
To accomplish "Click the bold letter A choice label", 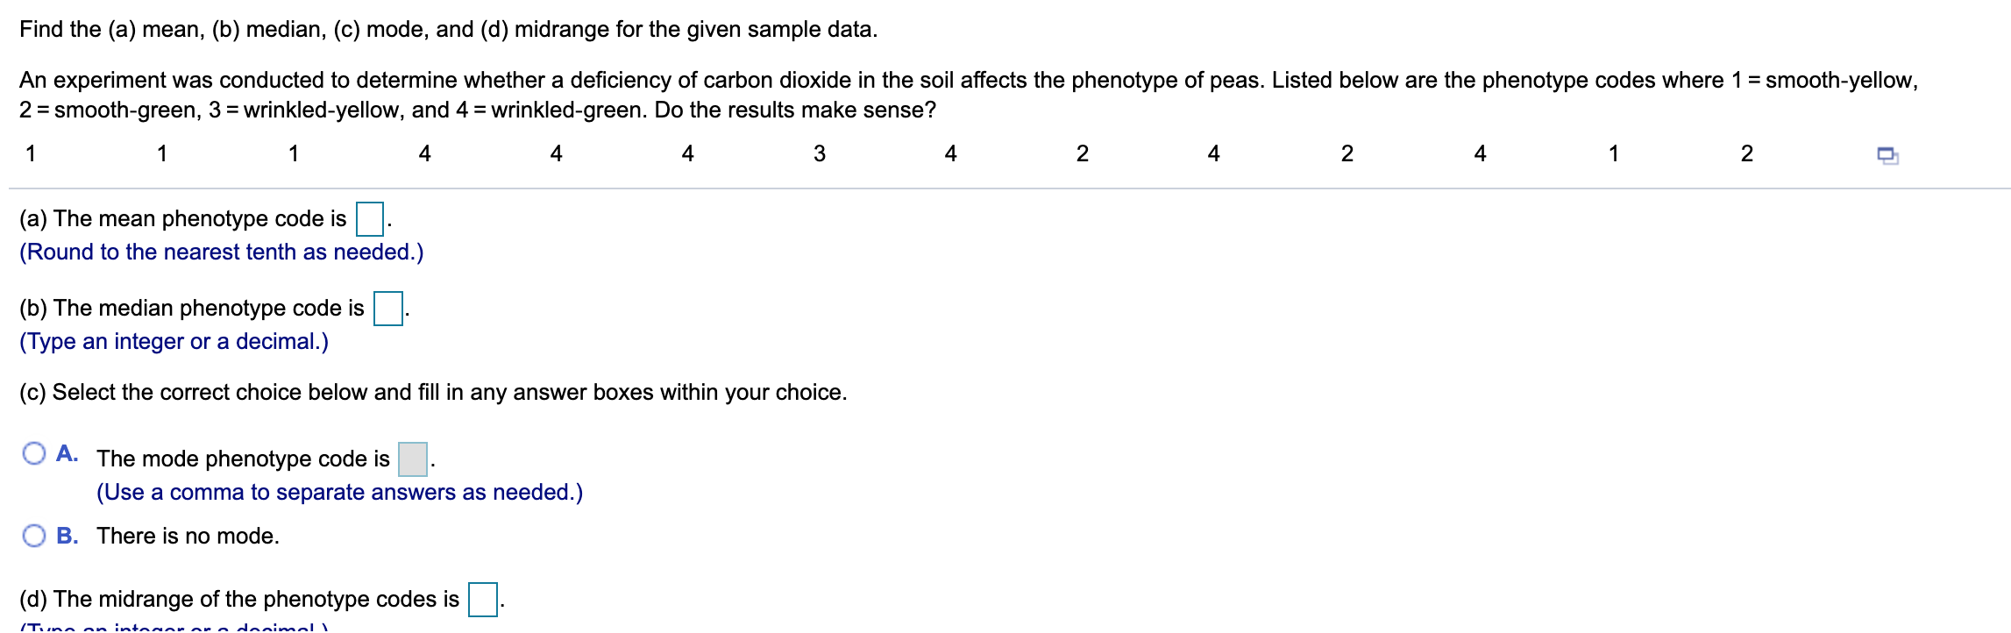I will tap(67, 454).
